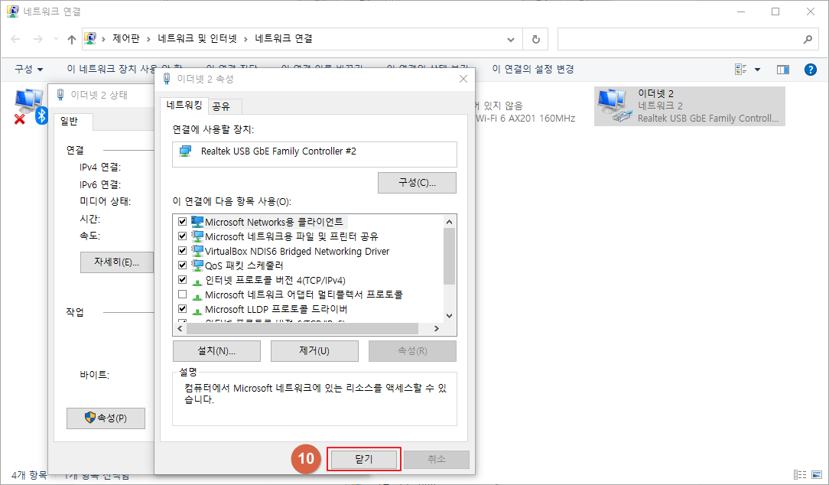Screen dimensions: 829x485
Task: Select Microsoft LLDP 프로토콜 드라이버 item
Action: pos(276,309)
